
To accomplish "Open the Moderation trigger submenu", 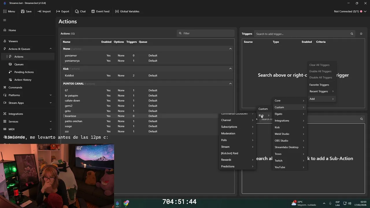I will point(237,133).
